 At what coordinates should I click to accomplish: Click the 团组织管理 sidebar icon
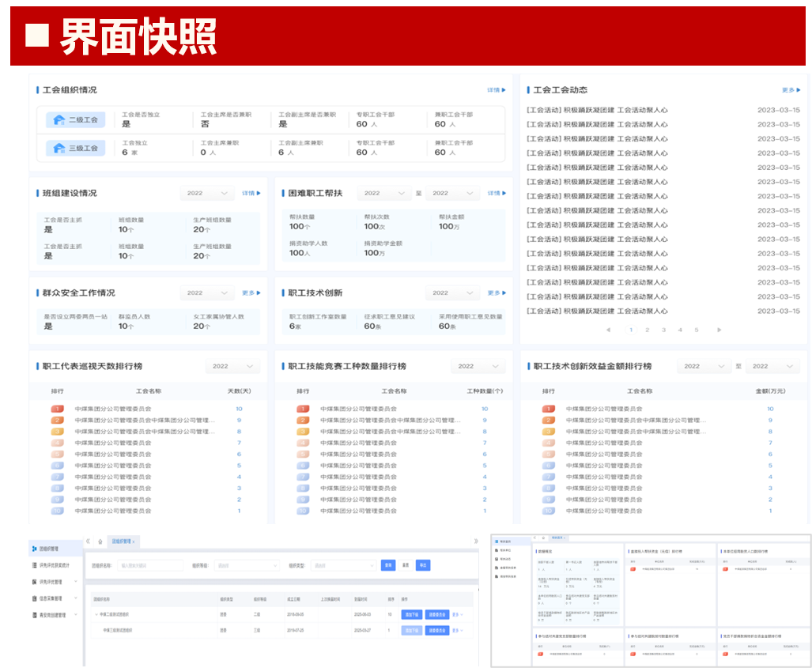pos(33,547)
